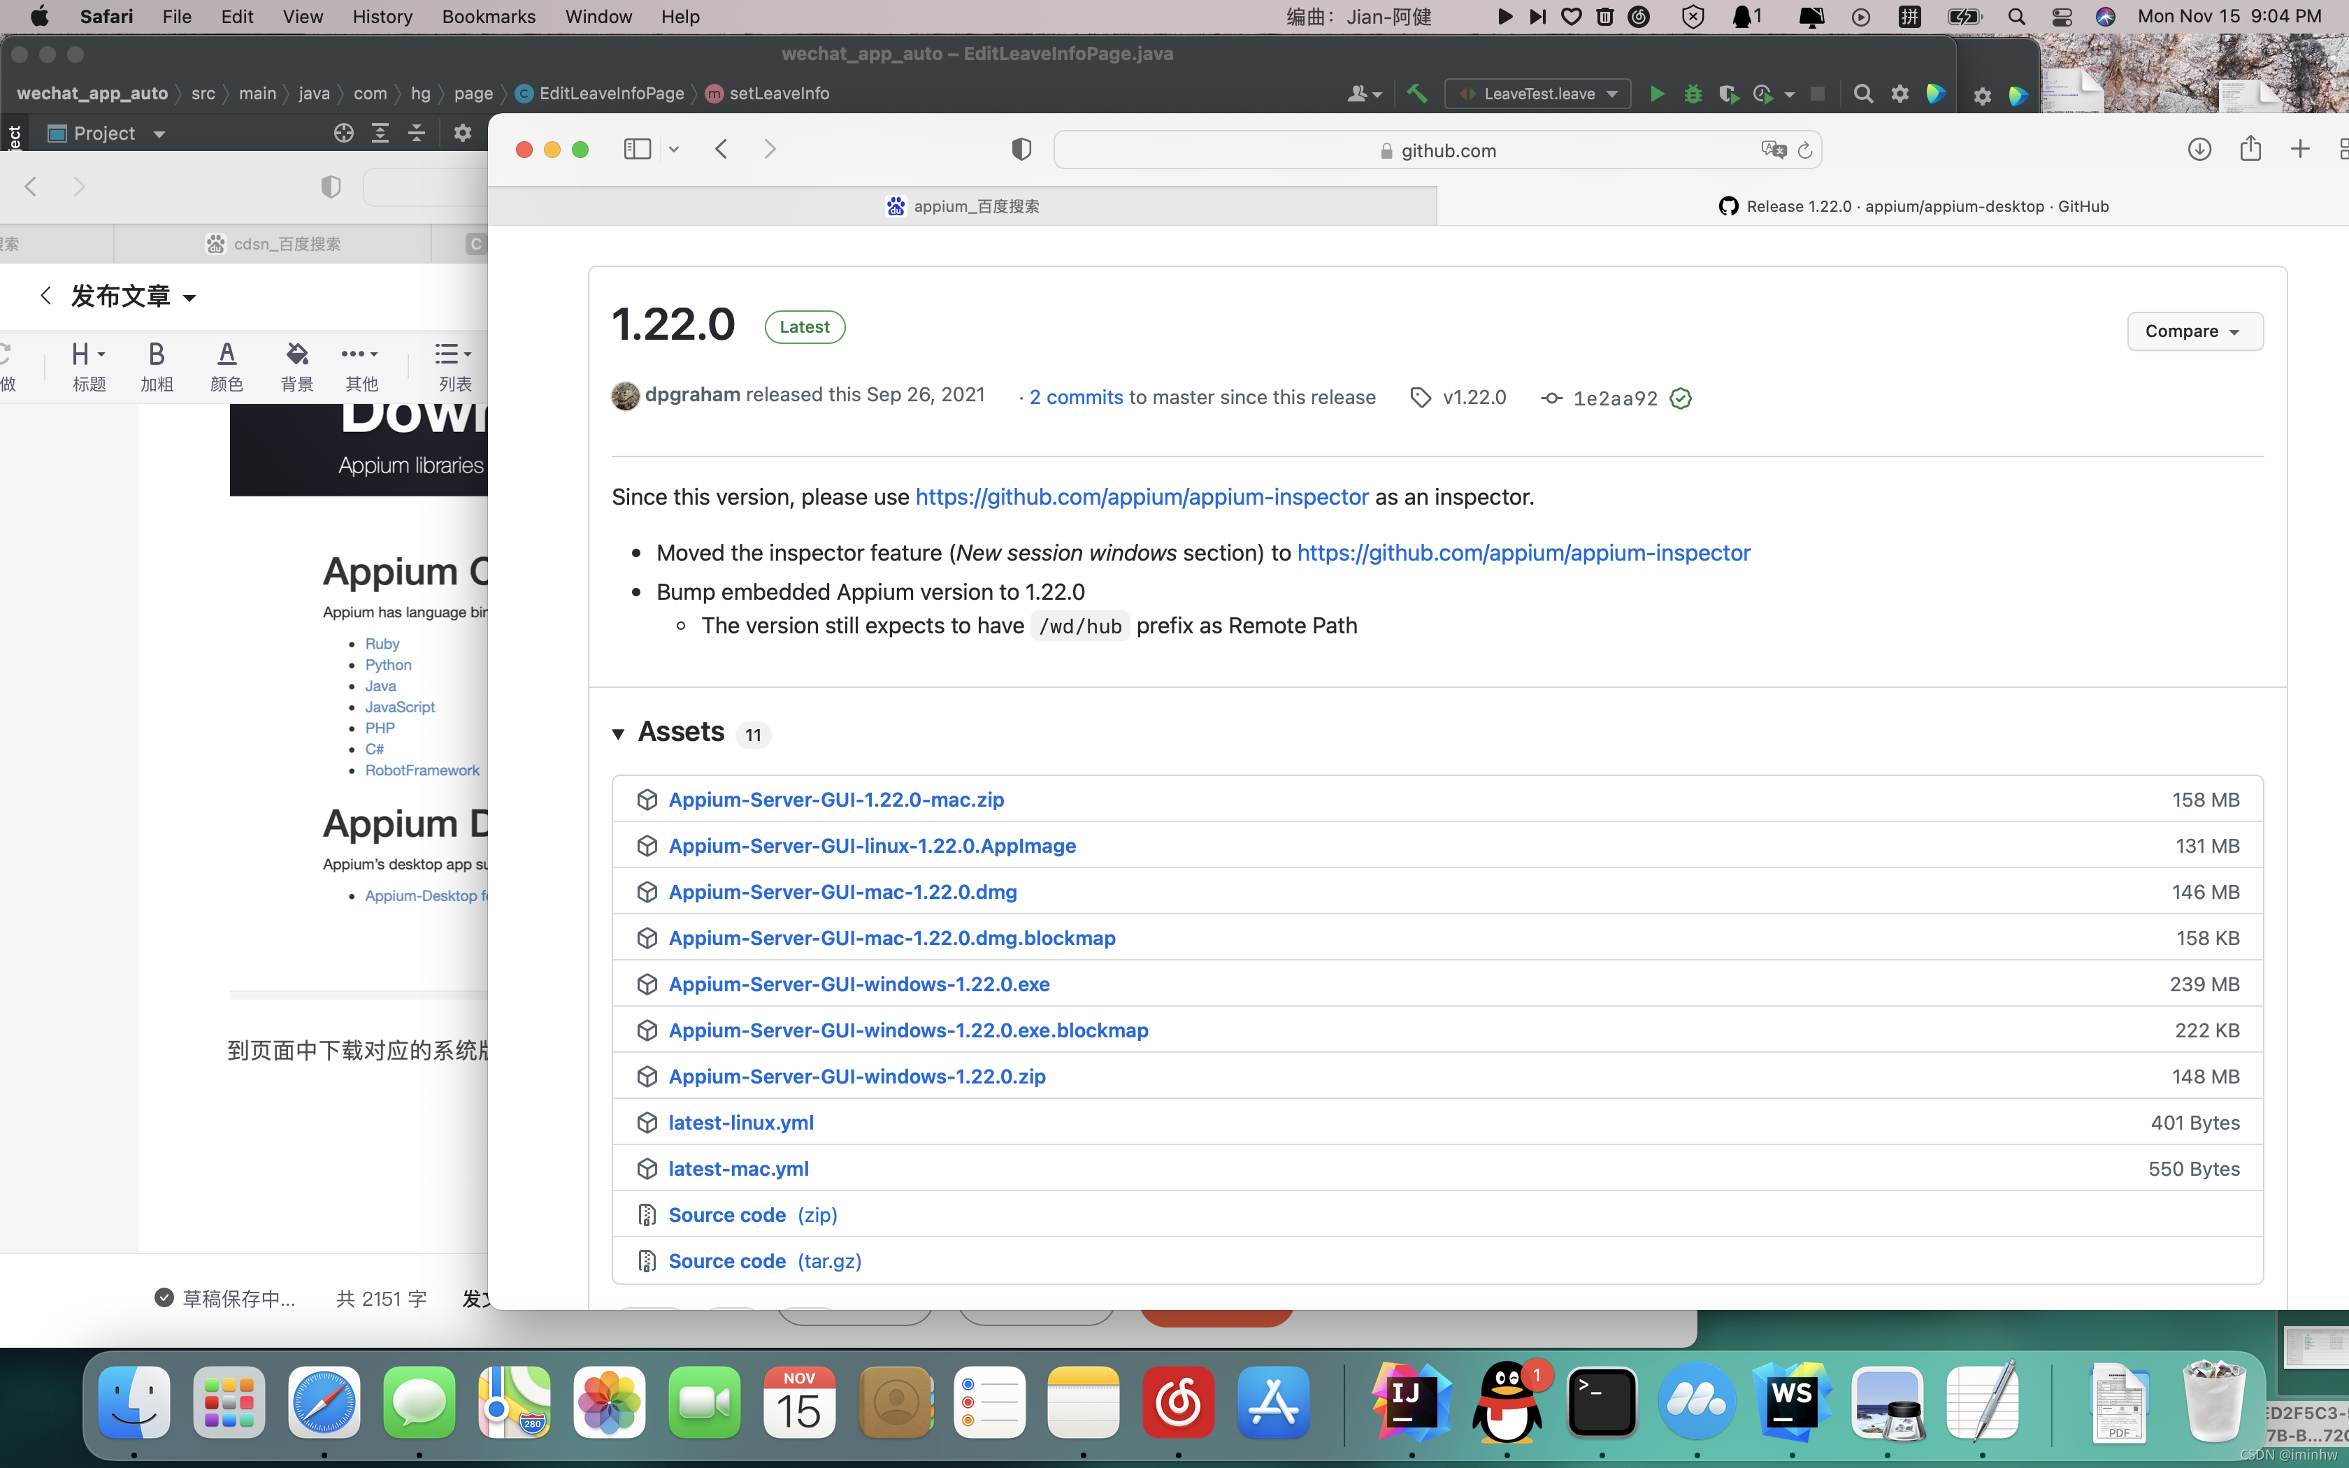2349x1468 pixels.
Task: Open the LeaveTest.leave run configuration dropdown
Action: [x=1539, y=94]
